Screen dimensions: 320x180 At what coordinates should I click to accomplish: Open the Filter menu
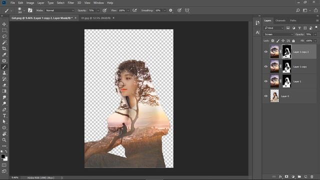pos(71,3)
